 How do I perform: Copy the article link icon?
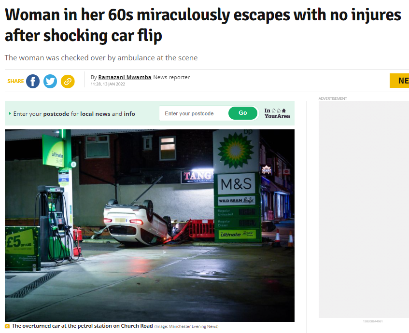click(x=68, y=81)
